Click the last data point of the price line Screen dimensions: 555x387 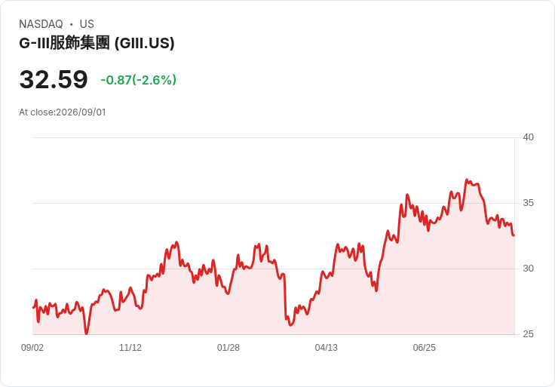click(x=514, y=235)
